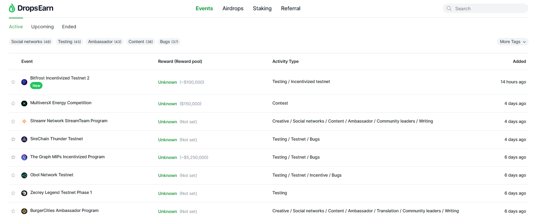
Task: Click the MultiversX project logo icon
Action: [x=24, y=103]
